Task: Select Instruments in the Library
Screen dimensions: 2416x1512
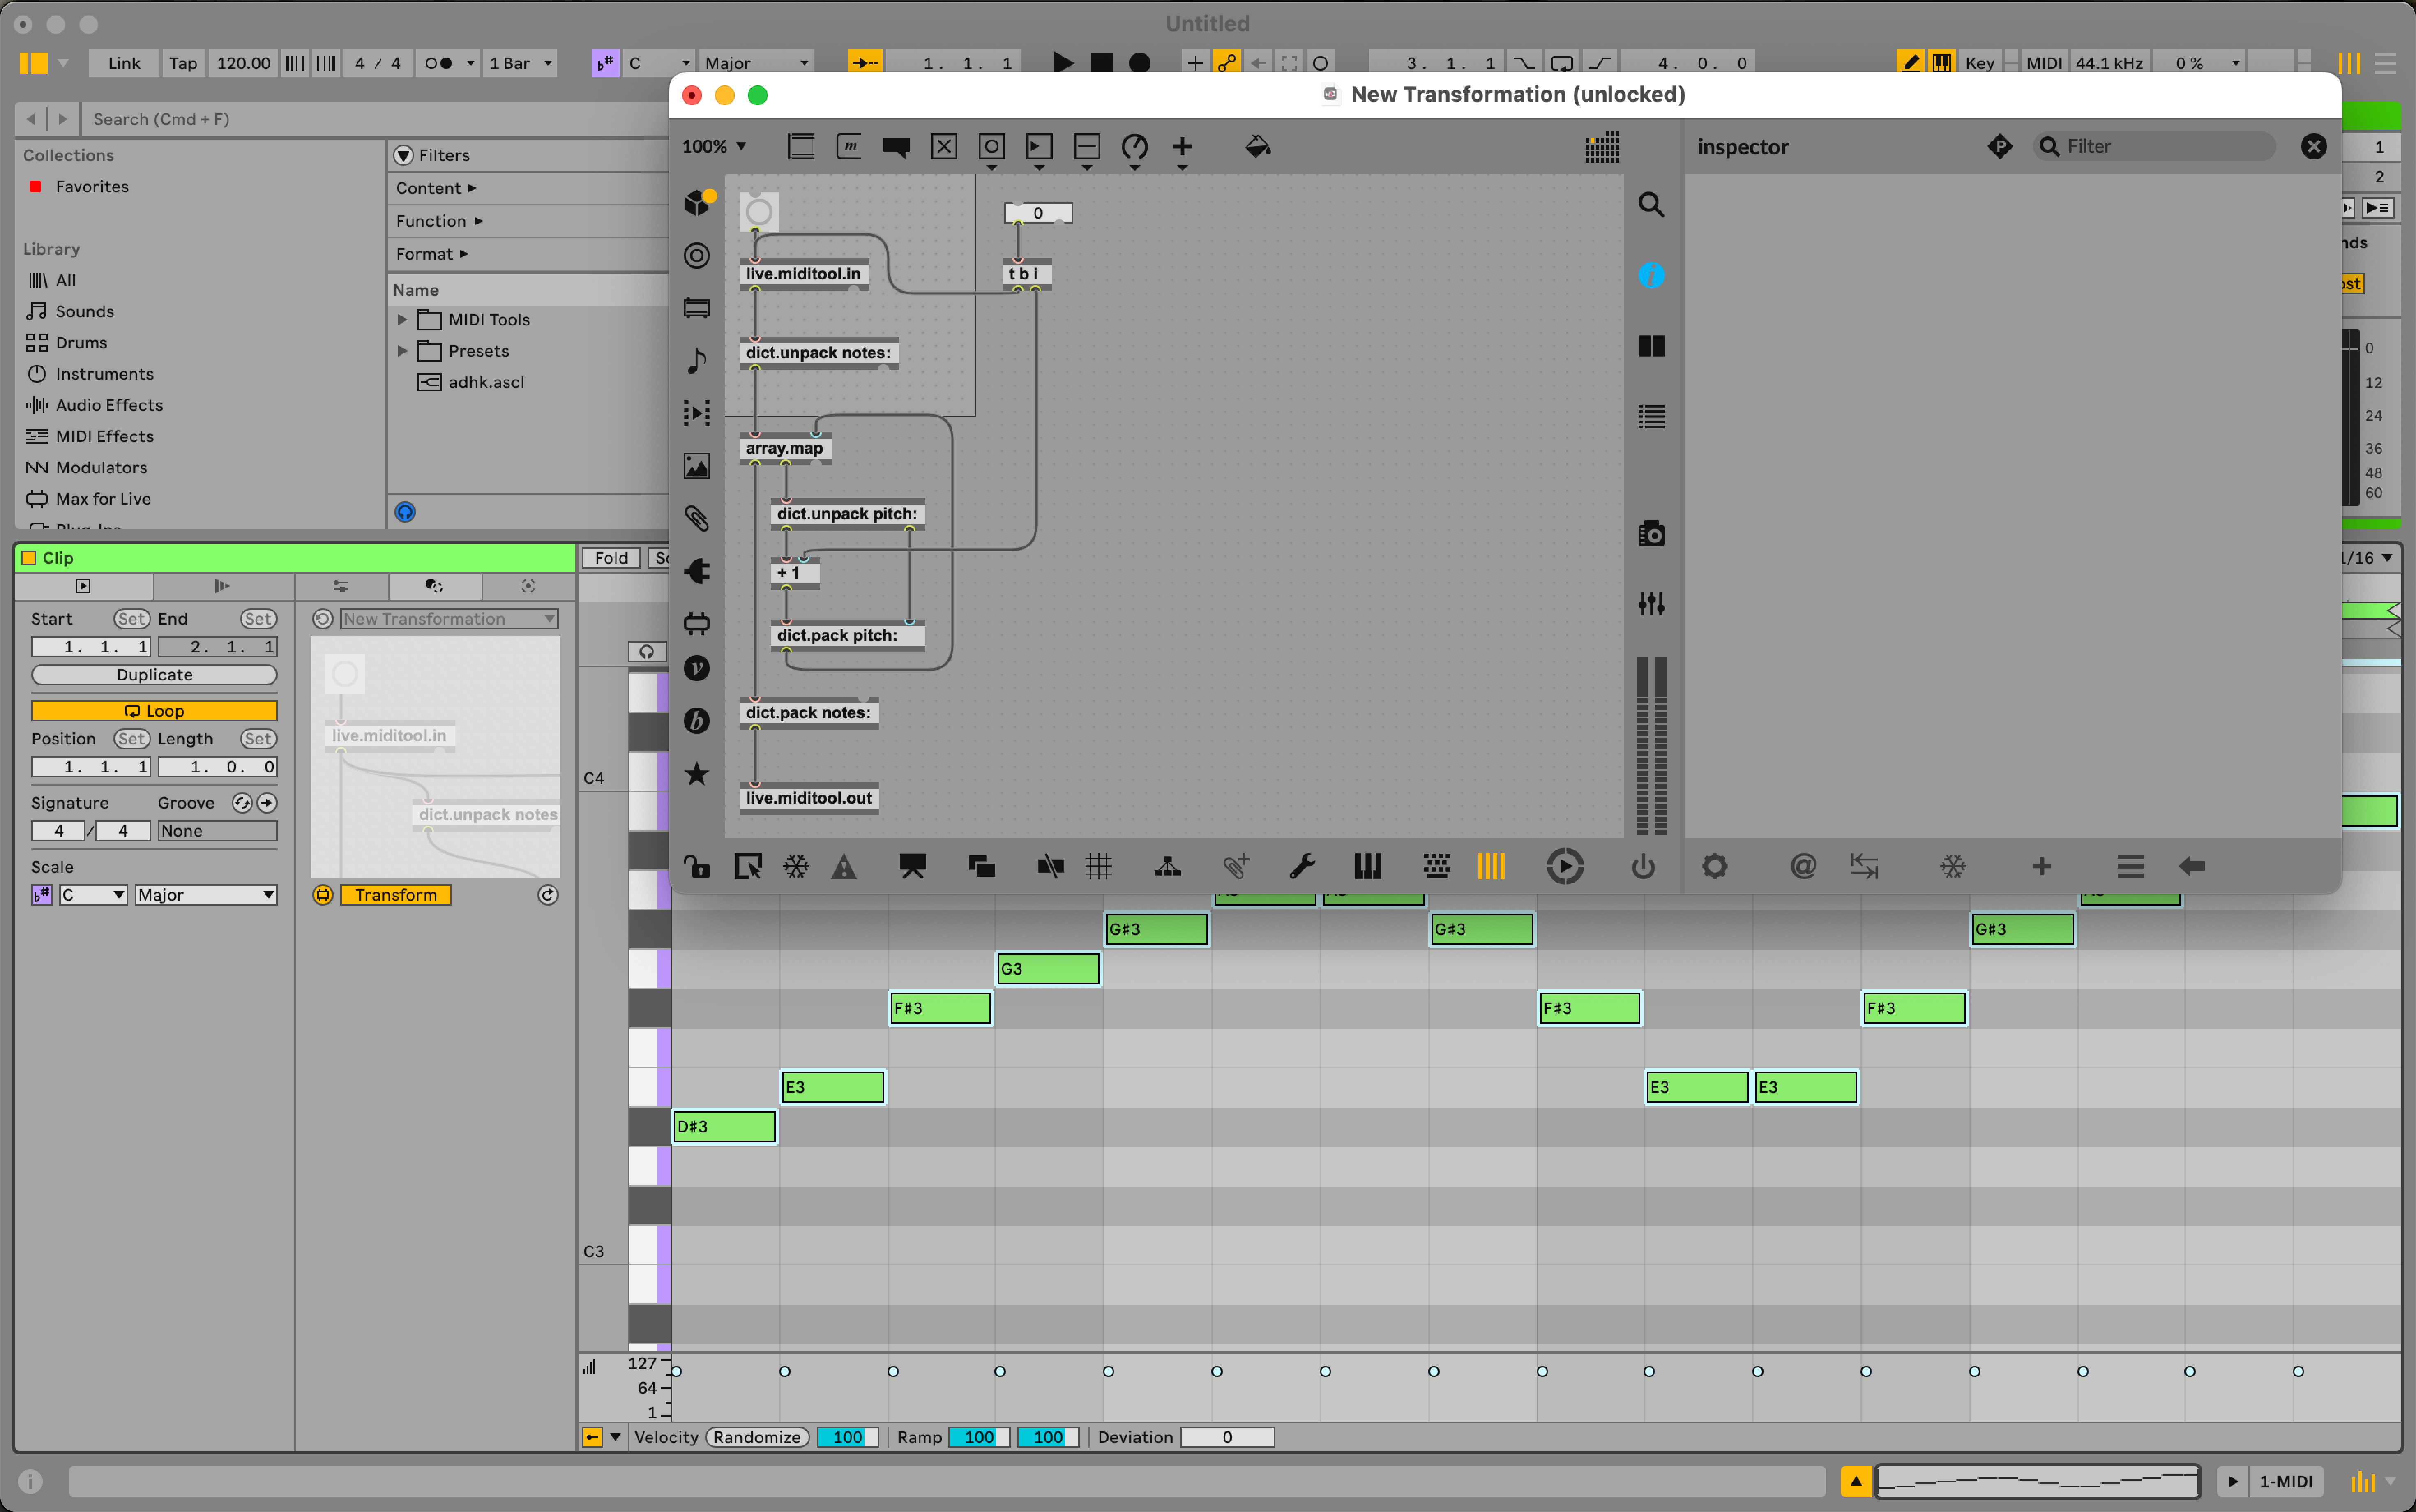Action: coord(104,374)
